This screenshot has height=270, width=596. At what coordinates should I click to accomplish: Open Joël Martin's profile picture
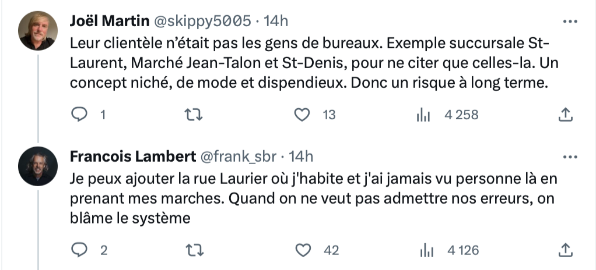[38, 31]
